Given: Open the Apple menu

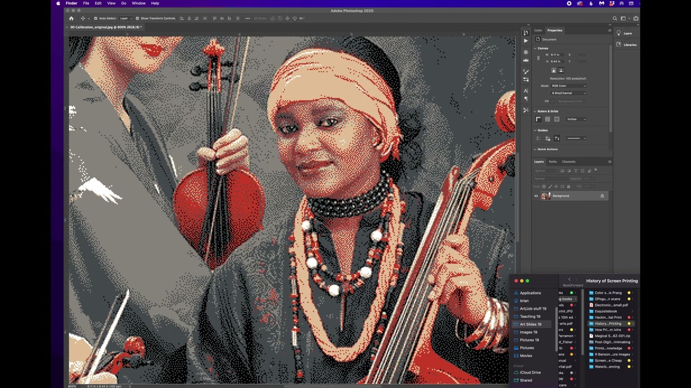Looking at the screenshot, I should point(58,3).
